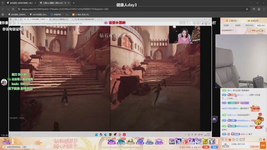Open a new Chrome tab

(x=73, y=3)
